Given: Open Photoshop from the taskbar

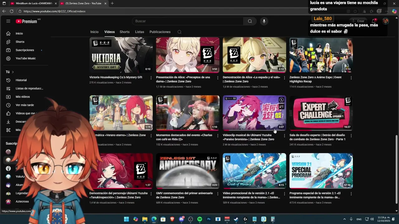Looking at the screenshot, I should tap(209, 219).
